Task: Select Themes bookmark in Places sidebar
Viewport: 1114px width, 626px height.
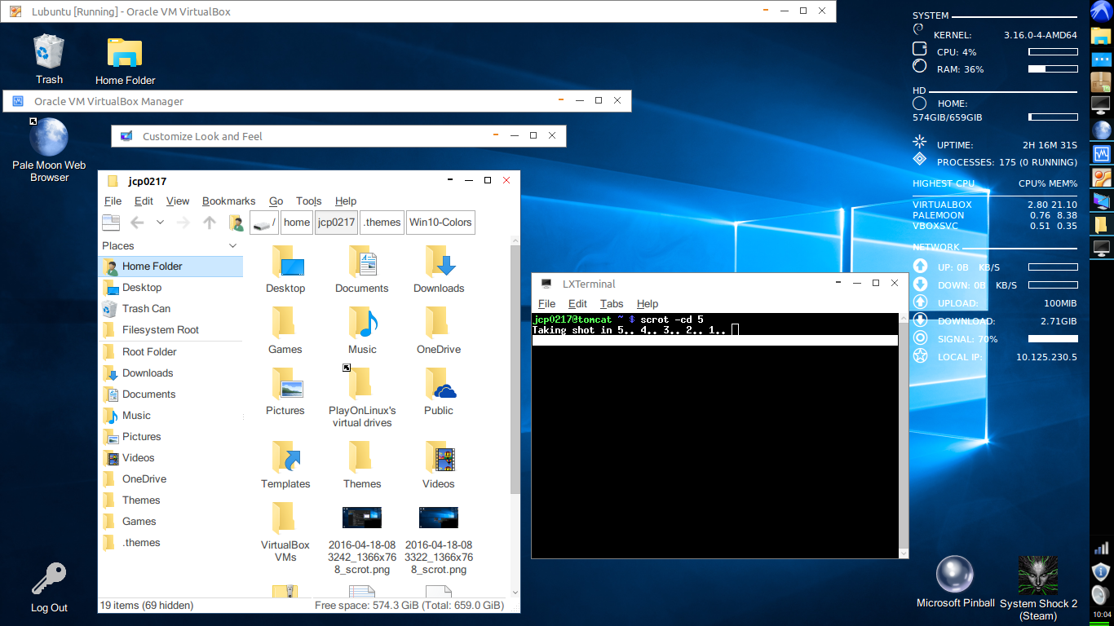Action: point(170,500)
